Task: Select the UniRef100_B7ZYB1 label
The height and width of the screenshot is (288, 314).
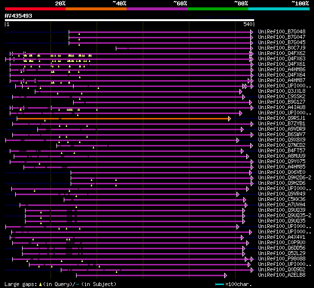Action: pyautogui.click(x=282, y=124)
